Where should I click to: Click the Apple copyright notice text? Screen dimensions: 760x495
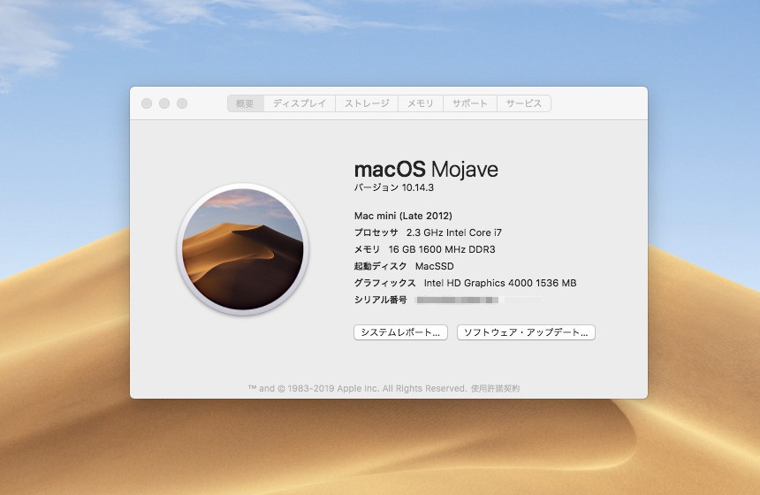tap(357, 388)
